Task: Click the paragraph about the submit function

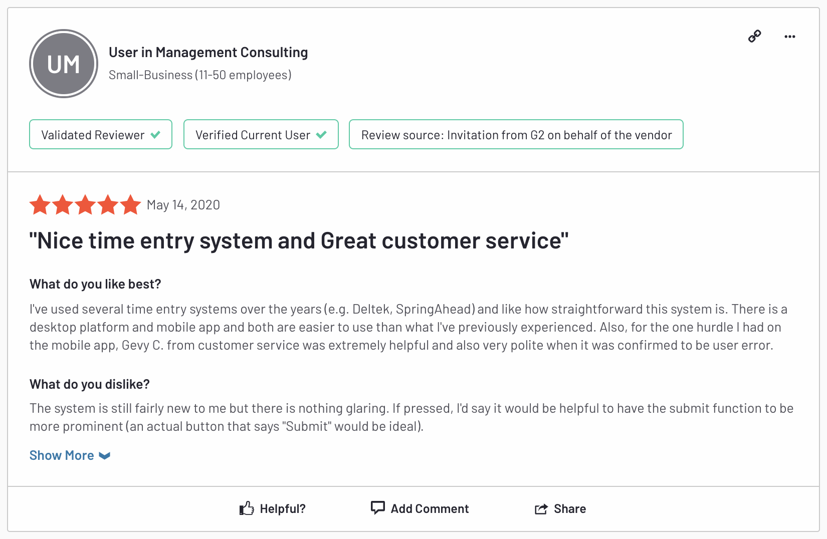Action: pyautogui.click(x=411, y=417)
